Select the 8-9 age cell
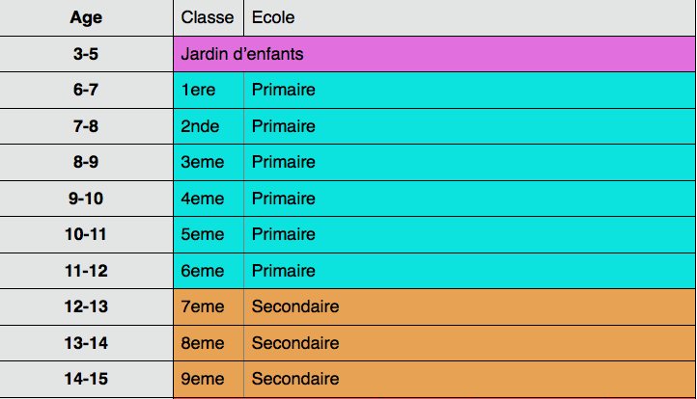Viewport: 697px width, 399px height. [x=86, y=163]
